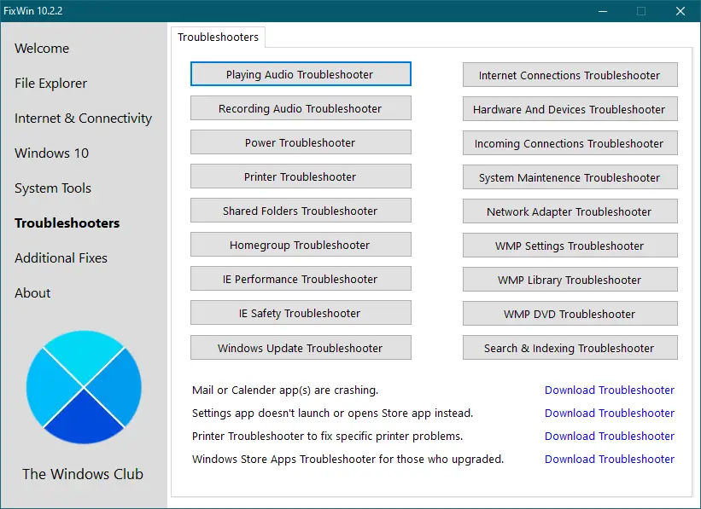Viewport: 701px width, 509px height.
Task: Download Windows Store Apps Troubleshooter
Action: [610, 459]
